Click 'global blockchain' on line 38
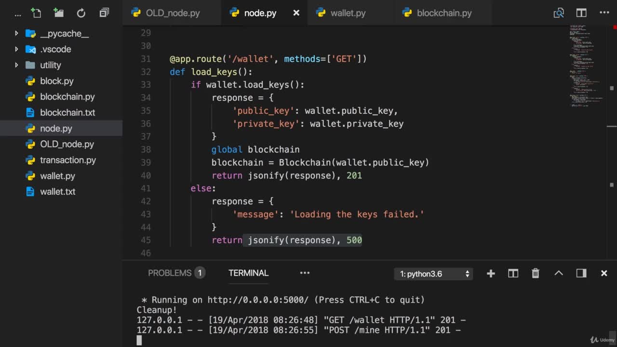The image size is (617, 347). click(255, 149)
